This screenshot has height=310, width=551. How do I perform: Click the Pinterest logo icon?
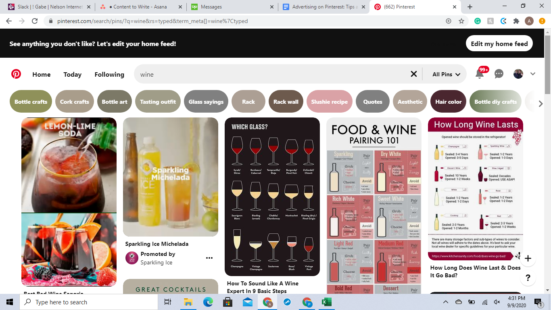point(16,74)
